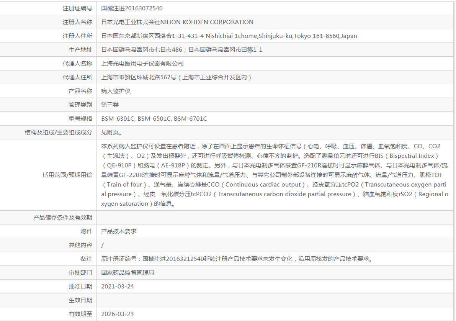
Task: Click the slash value in 其他内容 row
Action: [x=102, y=245]
